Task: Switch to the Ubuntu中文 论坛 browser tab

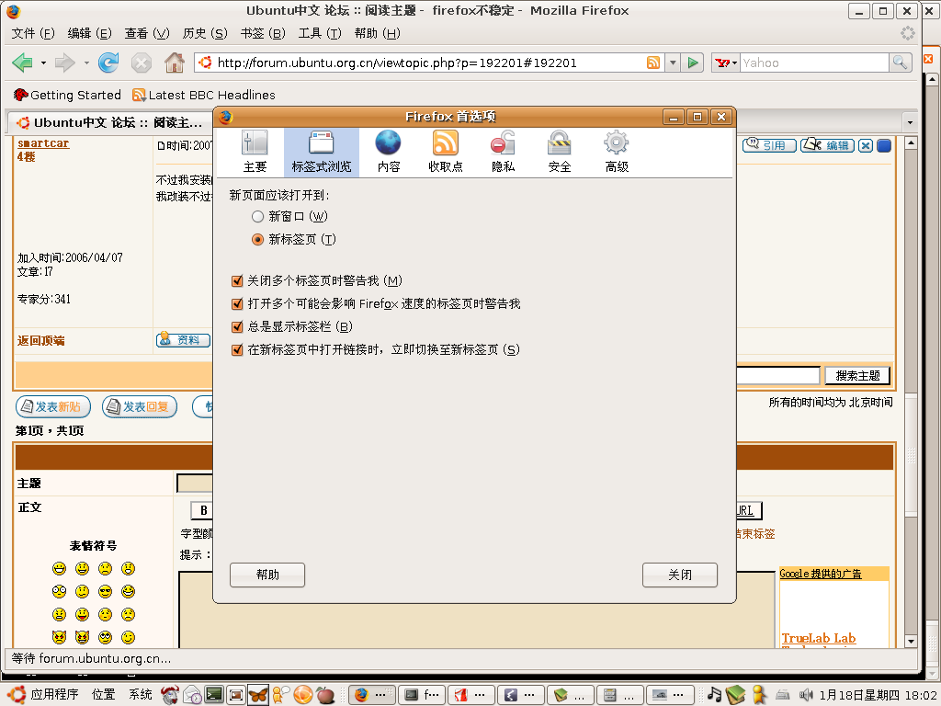Action: (109, 122)
